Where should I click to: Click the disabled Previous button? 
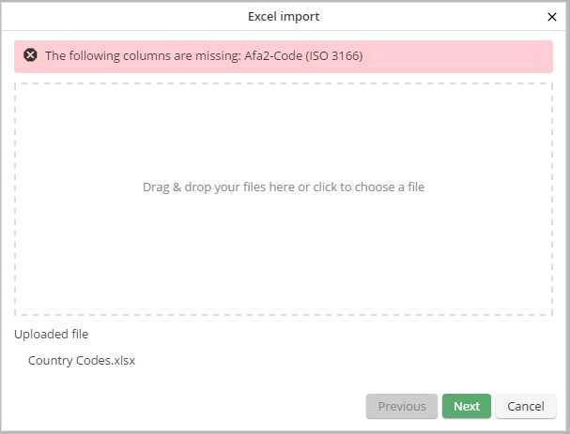tap(402, 406)
